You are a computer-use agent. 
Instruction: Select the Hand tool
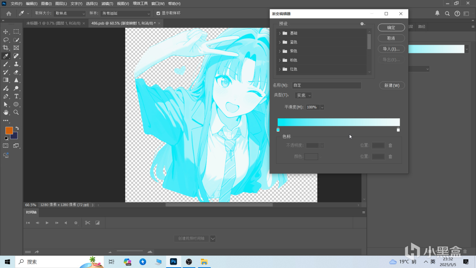click(6, 112)
